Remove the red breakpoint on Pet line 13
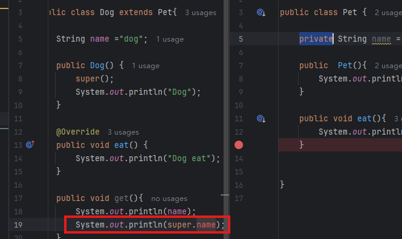 [239, 145]
